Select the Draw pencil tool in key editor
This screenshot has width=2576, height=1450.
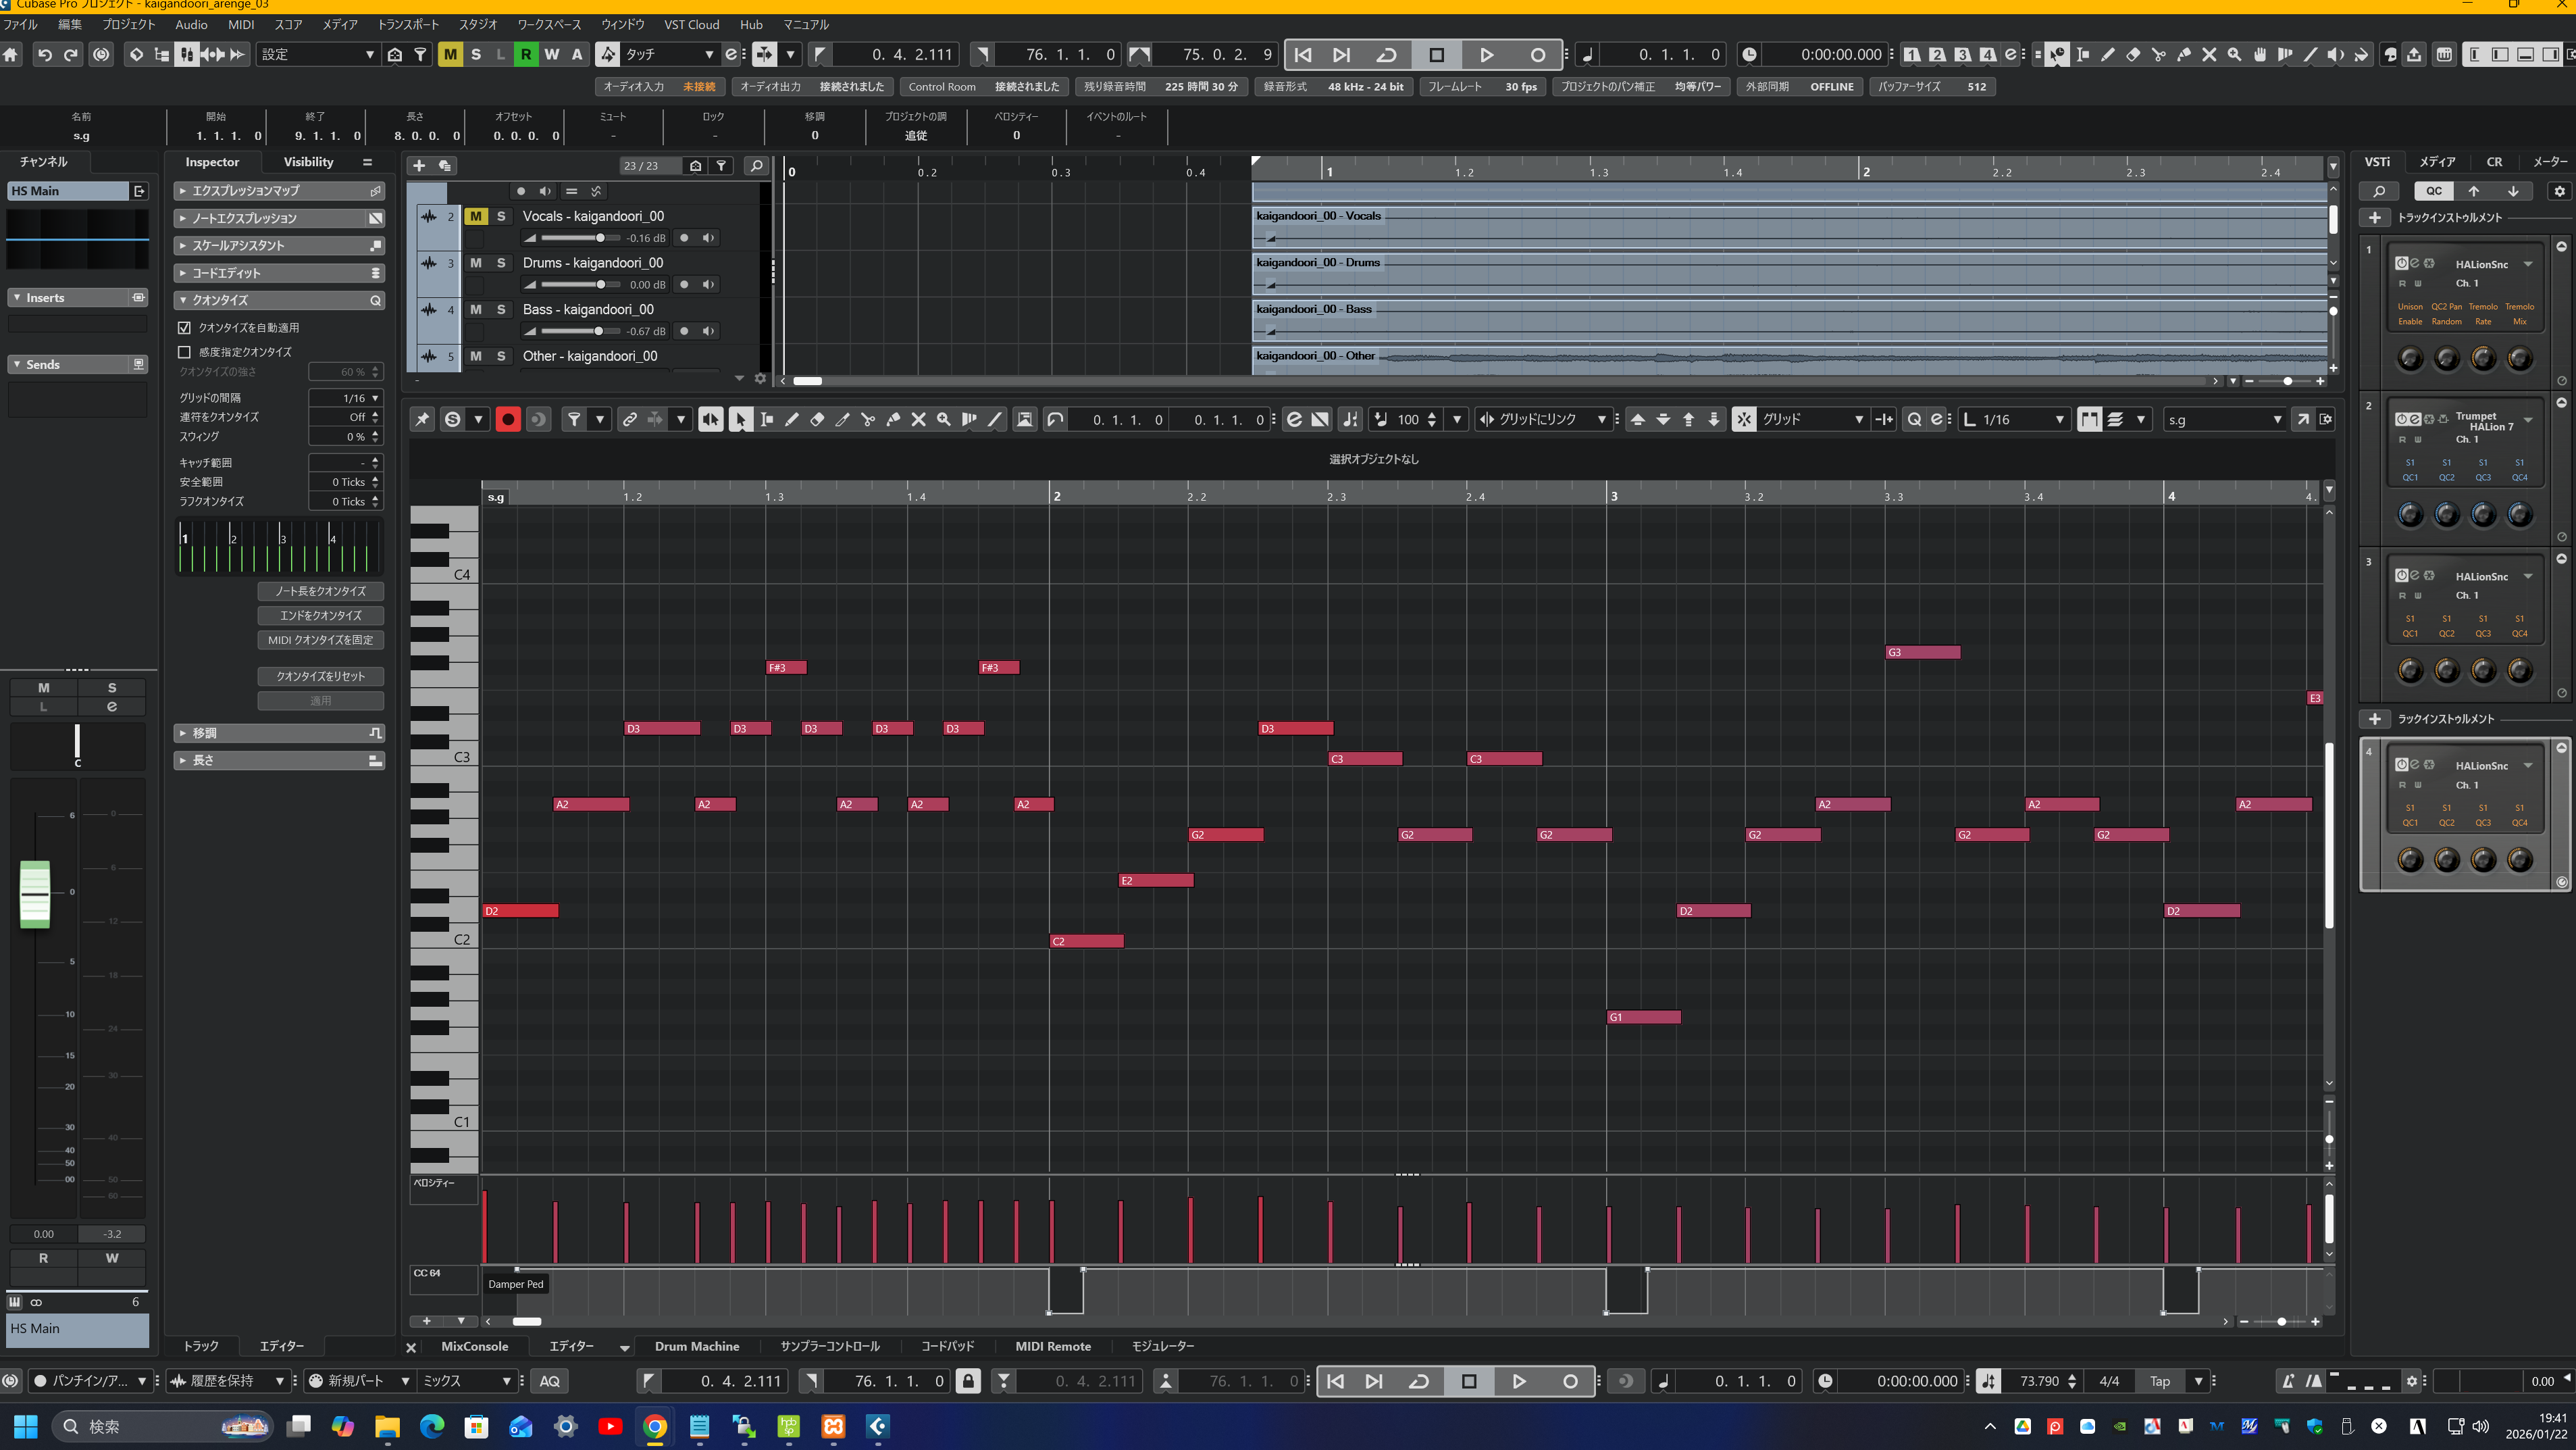791,420
